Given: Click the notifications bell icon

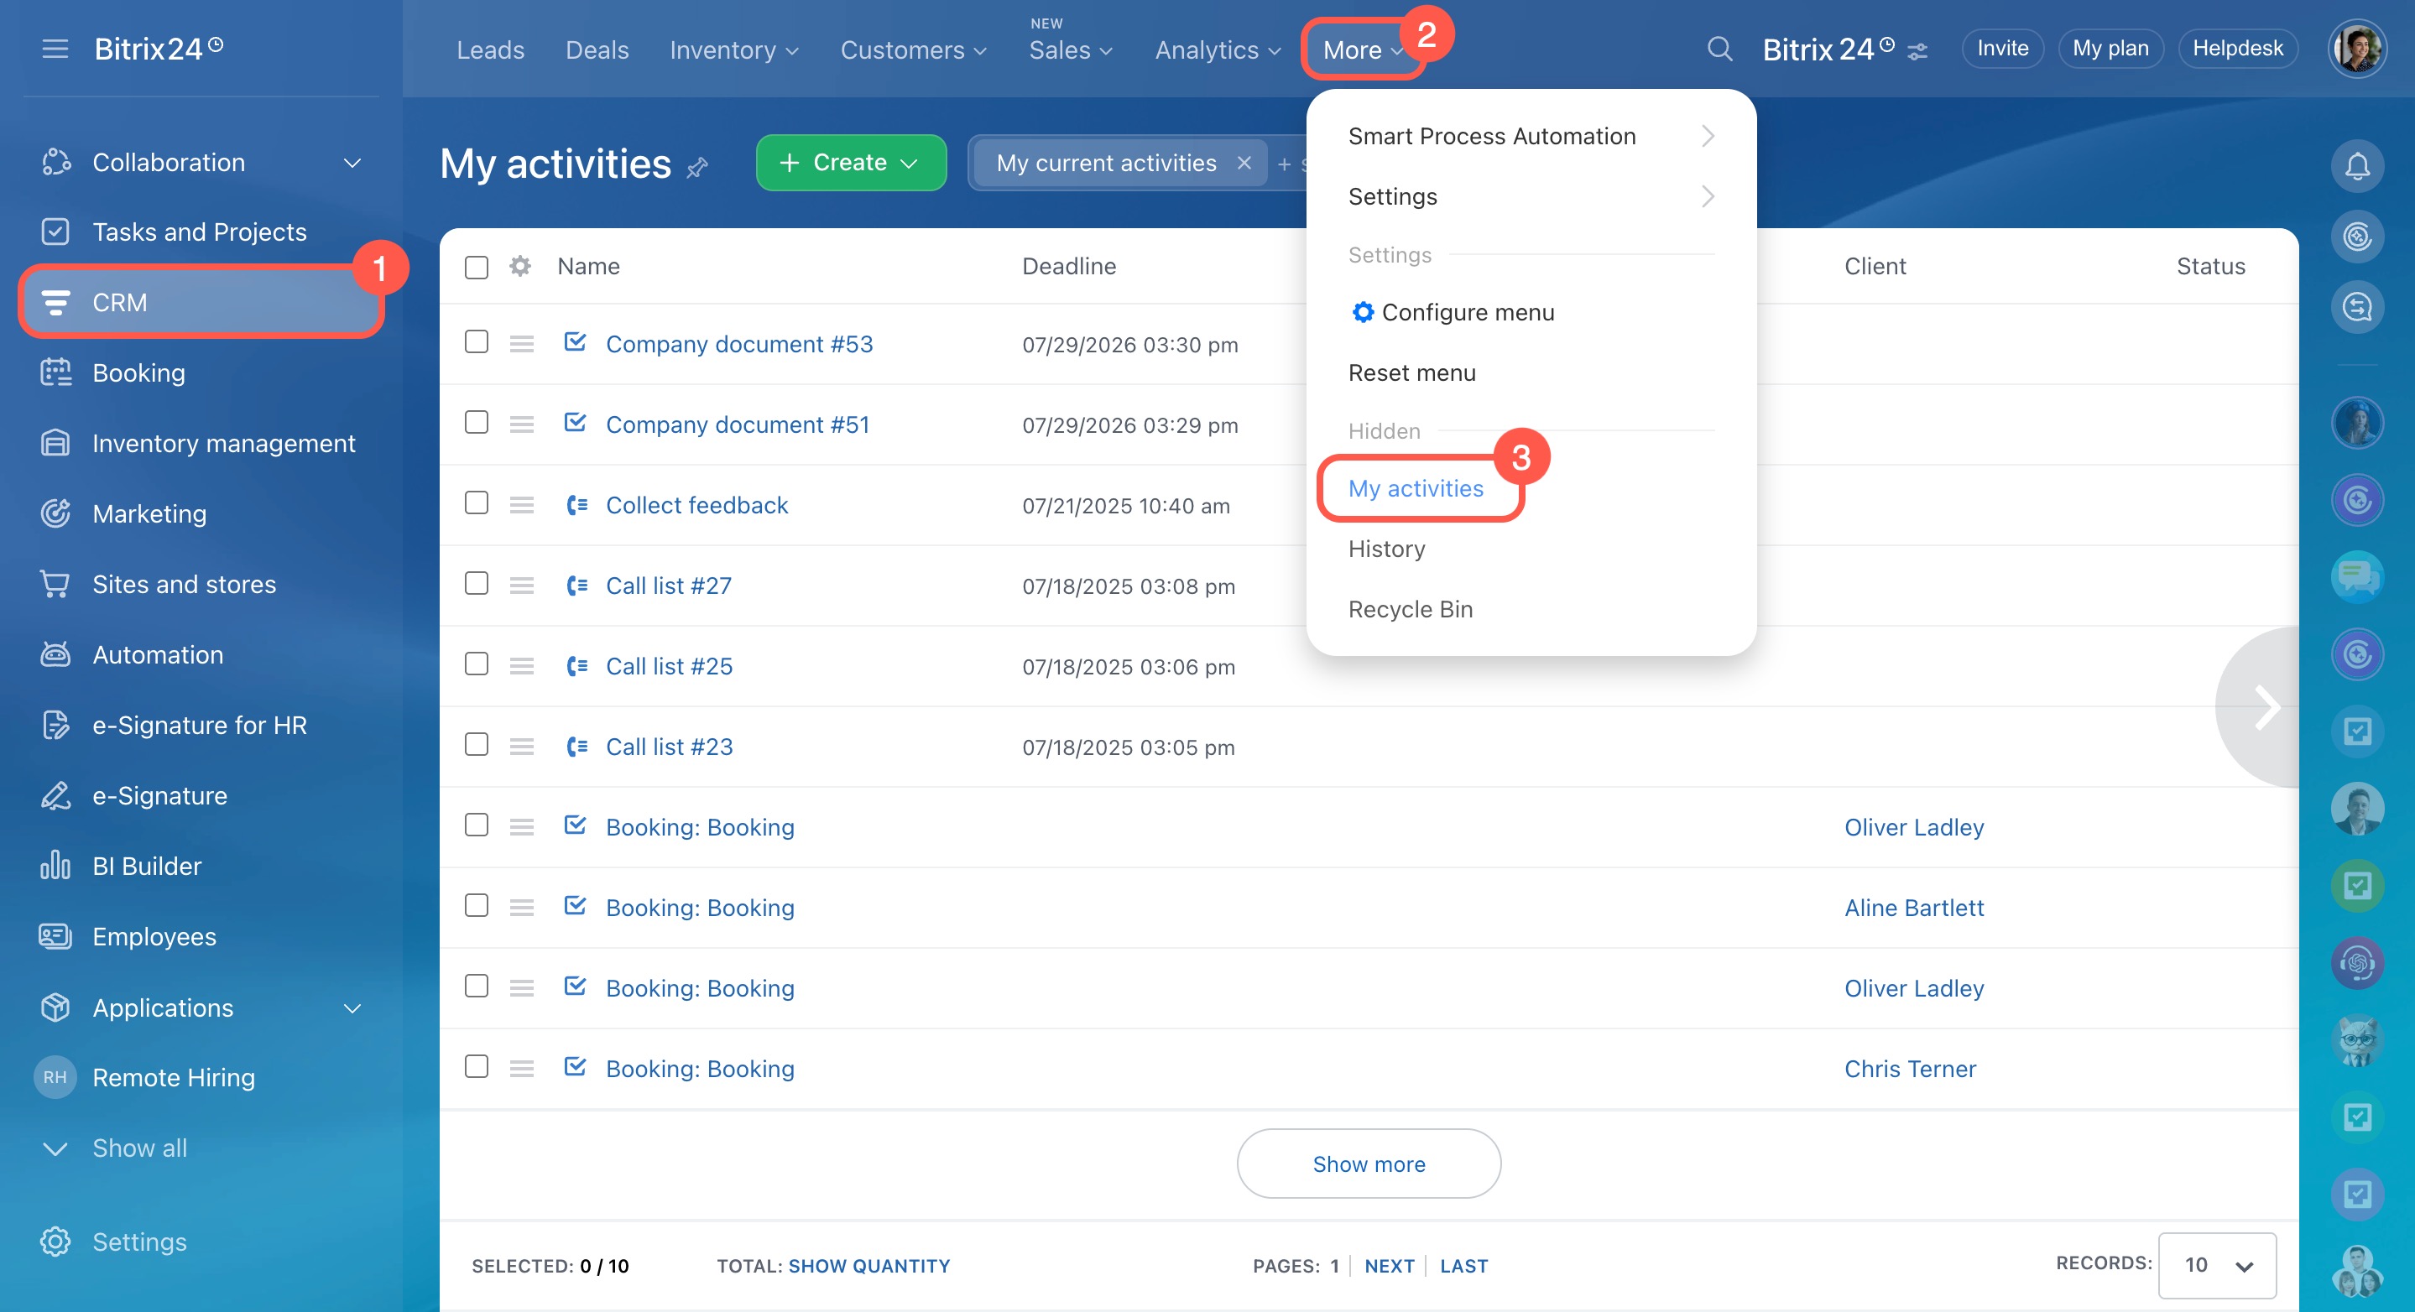Looking at the screenshot, I should click(x=2356, y=167).
